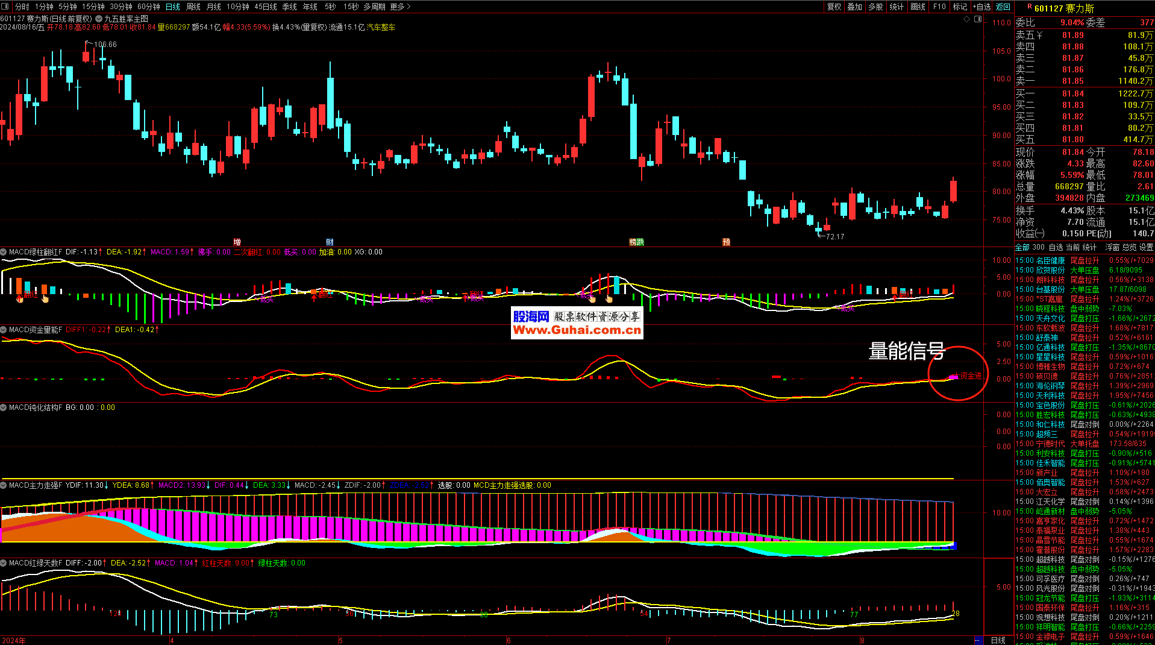This screenshot has height=645, width=1155.
Task: Click the +自选 add to watchlist button
Action: tap(981, 7)
